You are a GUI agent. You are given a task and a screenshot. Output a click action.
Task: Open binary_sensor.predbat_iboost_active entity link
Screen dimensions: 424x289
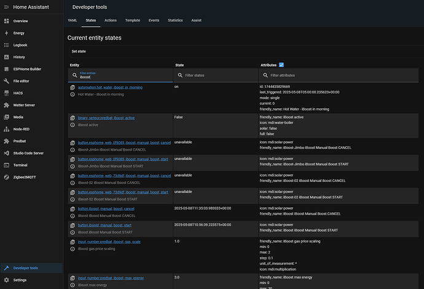106,118
